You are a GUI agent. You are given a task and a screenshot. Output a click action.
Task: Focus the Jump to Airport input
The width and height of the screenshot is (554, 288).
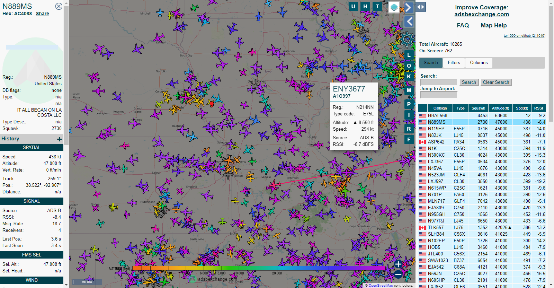point(439,95)
